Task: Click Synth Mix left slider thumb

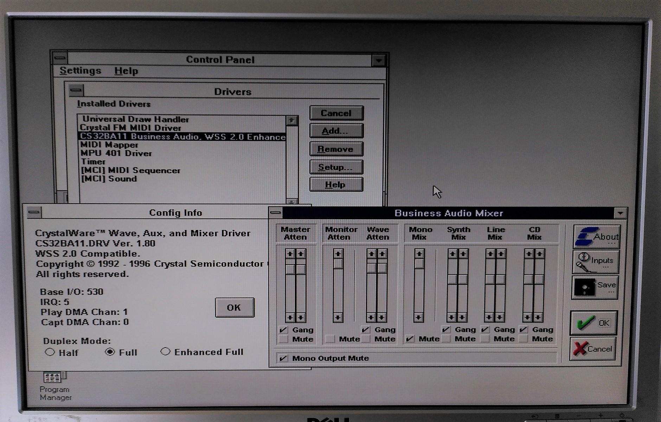Action: pos(453,280)
